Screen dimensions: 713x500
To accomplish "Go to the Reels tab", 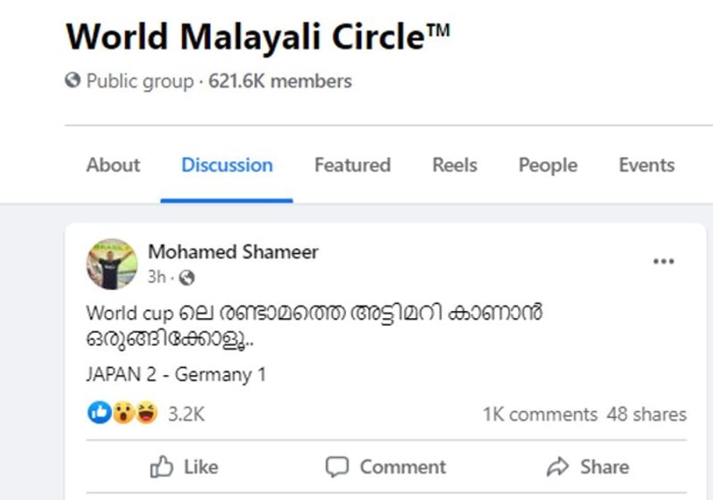I will point(455,165).
